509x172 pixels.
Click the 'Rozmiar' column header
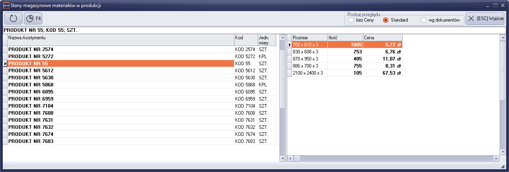tap(309, 37)
